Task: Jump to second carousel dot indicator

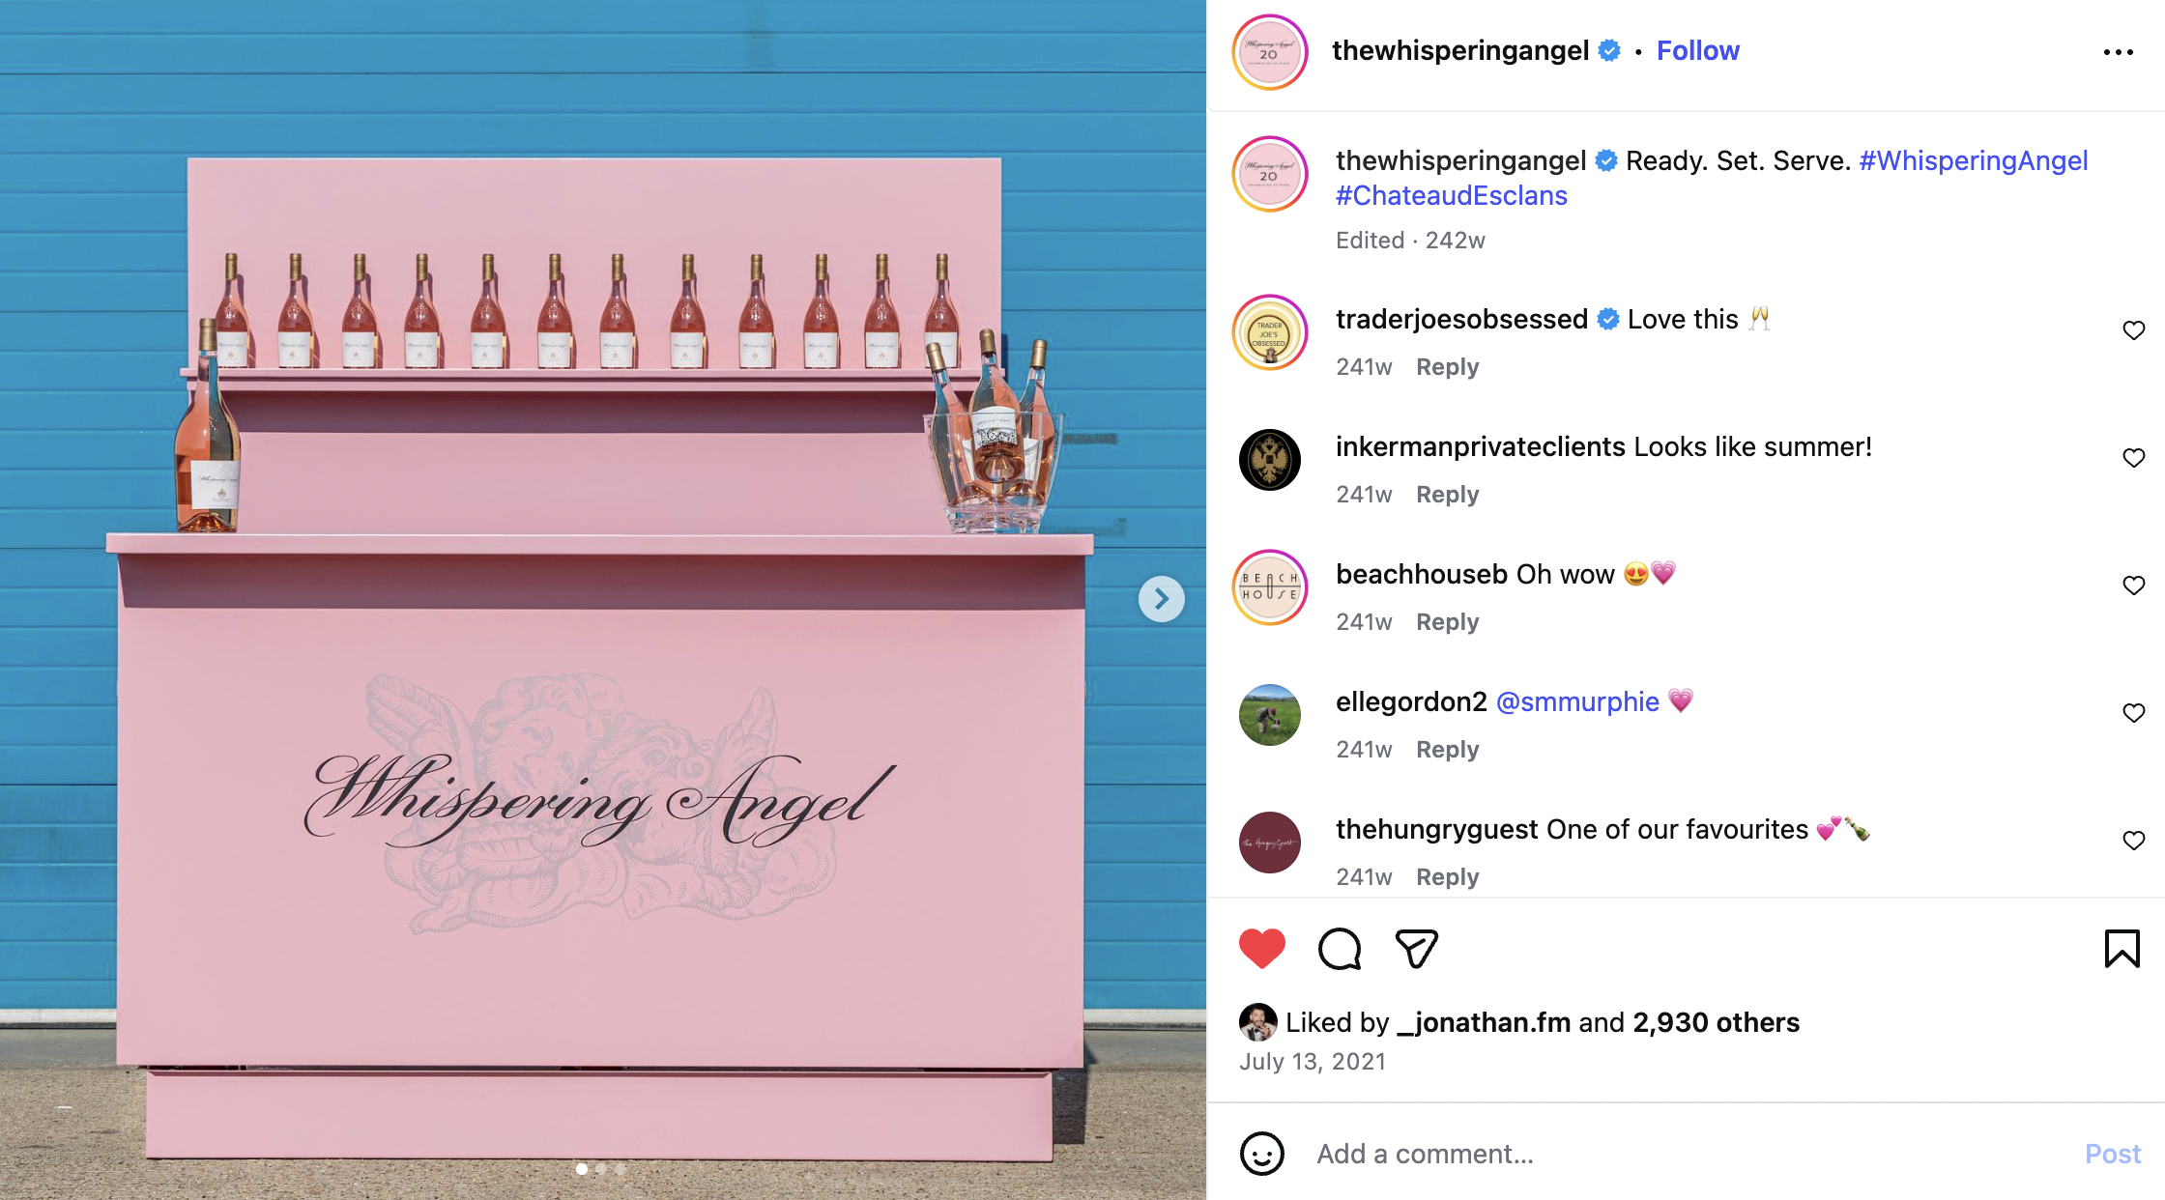Action: pos(601,1169)
